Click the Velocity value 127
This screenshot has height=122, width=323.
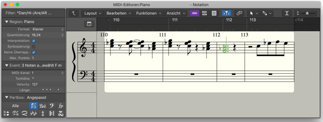point(35,84)
